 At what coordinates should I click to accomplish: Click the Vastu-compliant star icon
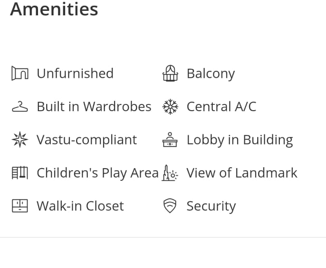[19, 140]
